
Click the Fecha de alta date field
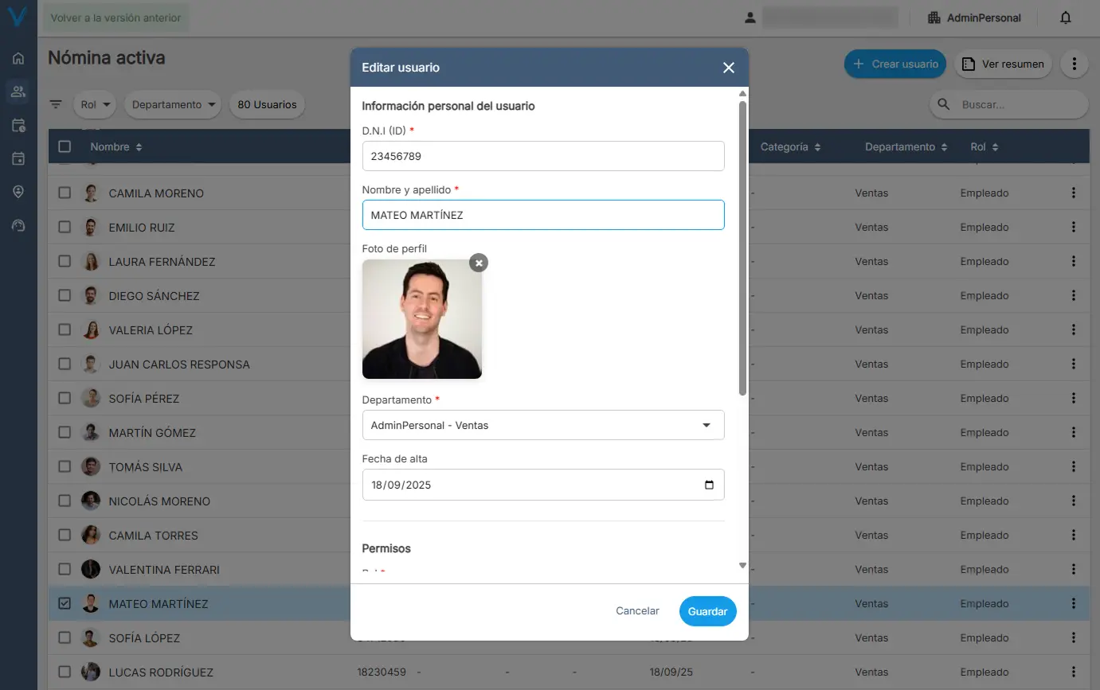(543, 485)
